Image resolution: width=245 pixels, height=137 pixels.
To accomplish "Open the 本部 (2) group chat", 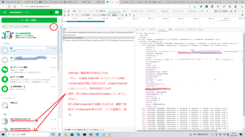I will (x=29, y=105).
